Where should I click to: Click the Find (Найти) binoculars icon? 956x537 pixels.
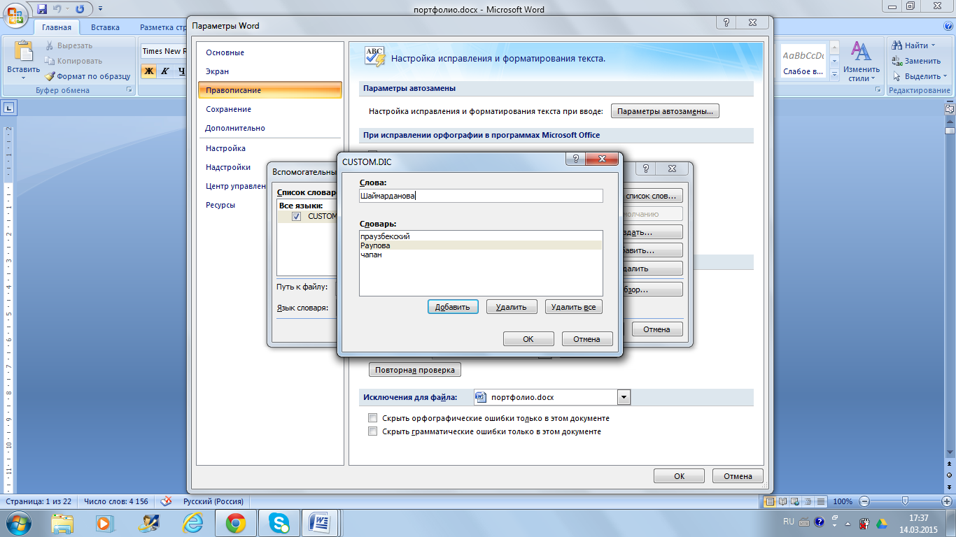[x=897, y=45]
